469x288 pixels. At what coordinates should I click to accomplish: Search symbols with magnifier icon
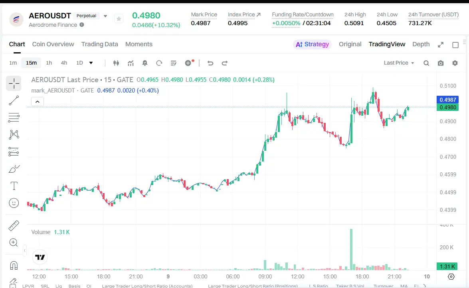point(426,63)
